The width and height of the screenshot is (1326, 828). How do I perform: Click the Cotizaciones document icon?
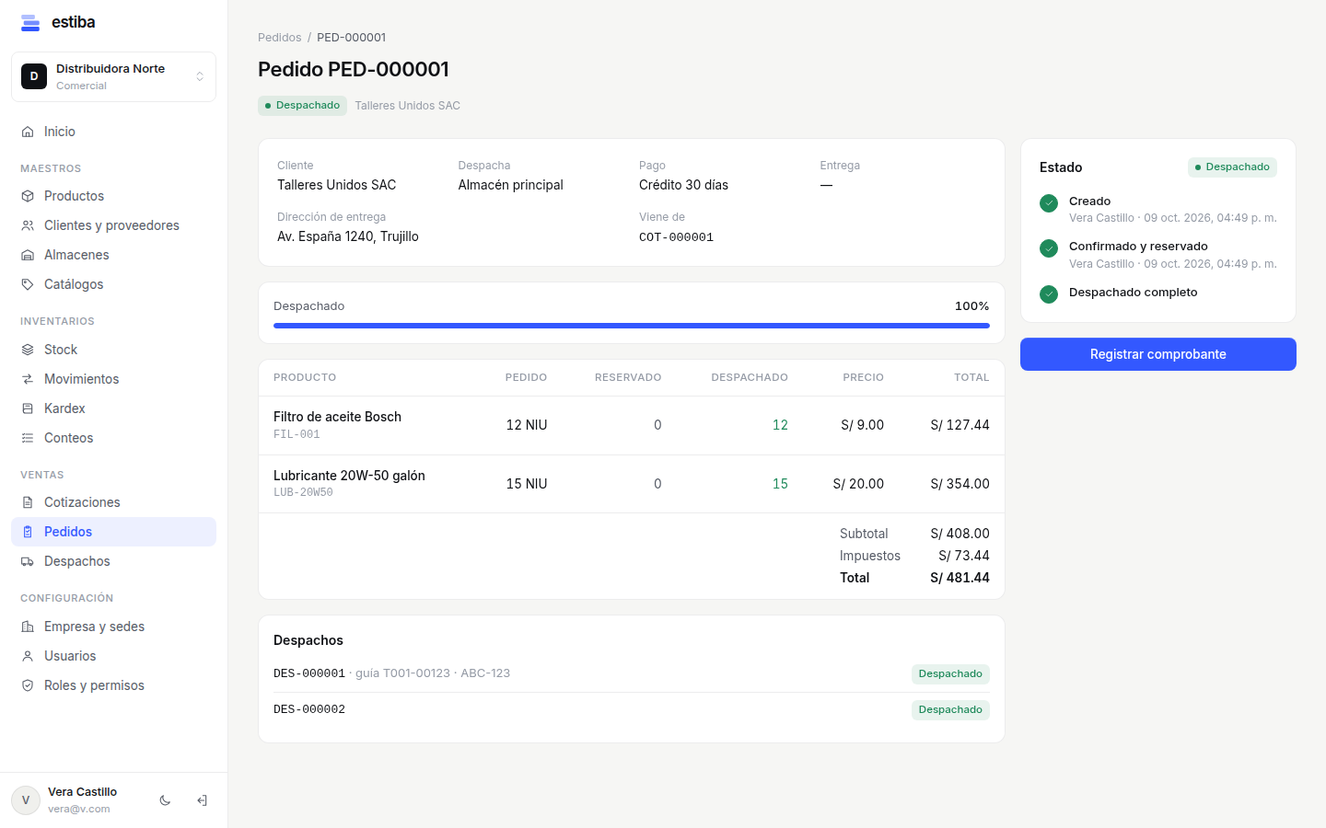[x=28, y=502]
